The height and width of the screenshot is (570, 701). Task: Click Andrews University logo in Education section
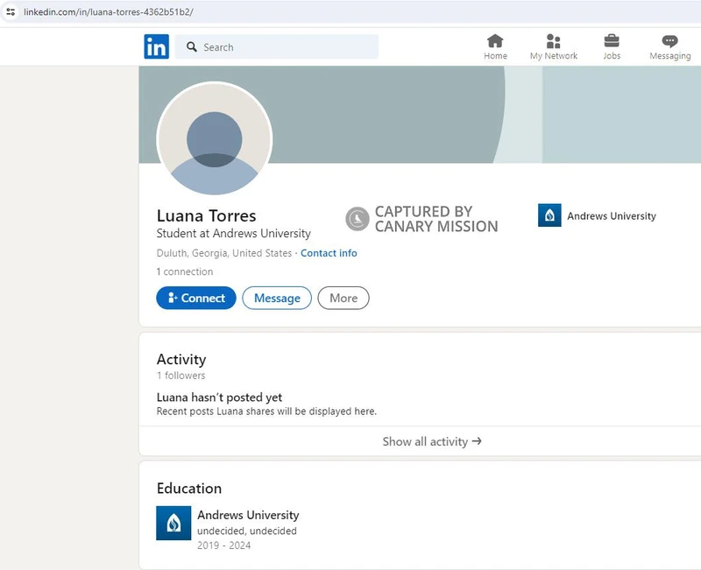[x=173, y=522]
